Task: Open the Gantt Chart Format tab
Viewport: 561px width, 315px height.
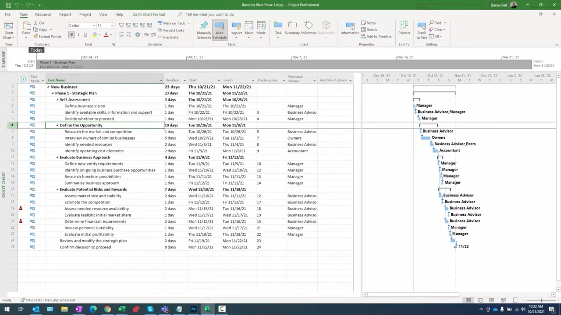Action: click(149, 14)
